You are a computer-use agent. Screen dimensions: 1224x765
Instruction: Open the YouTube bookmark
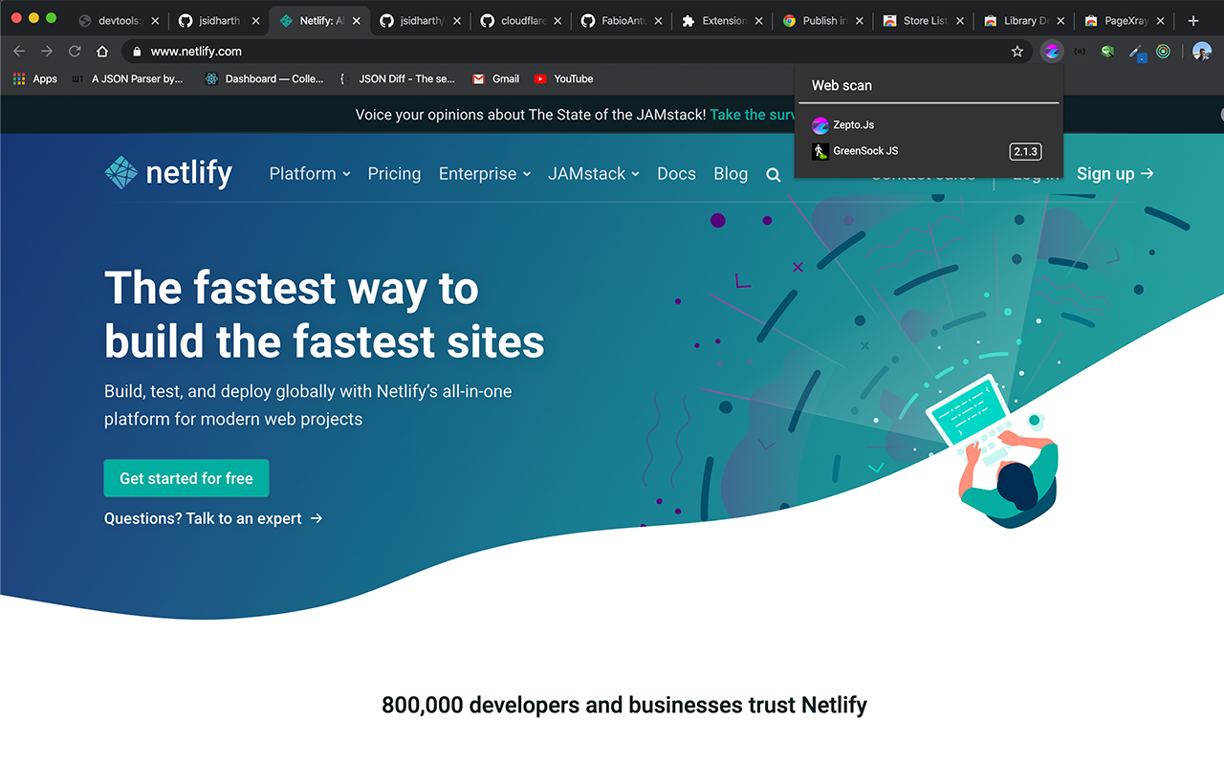[x=564, y=79]
